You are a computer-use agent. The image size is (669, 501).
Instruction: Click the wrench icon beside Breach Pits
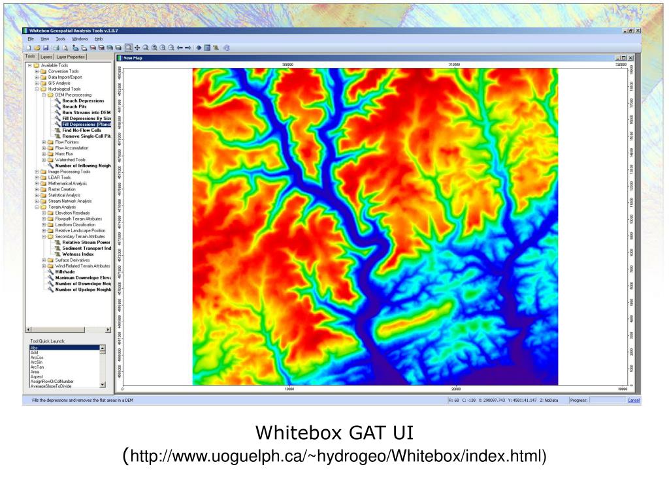[x=57, y=106]
